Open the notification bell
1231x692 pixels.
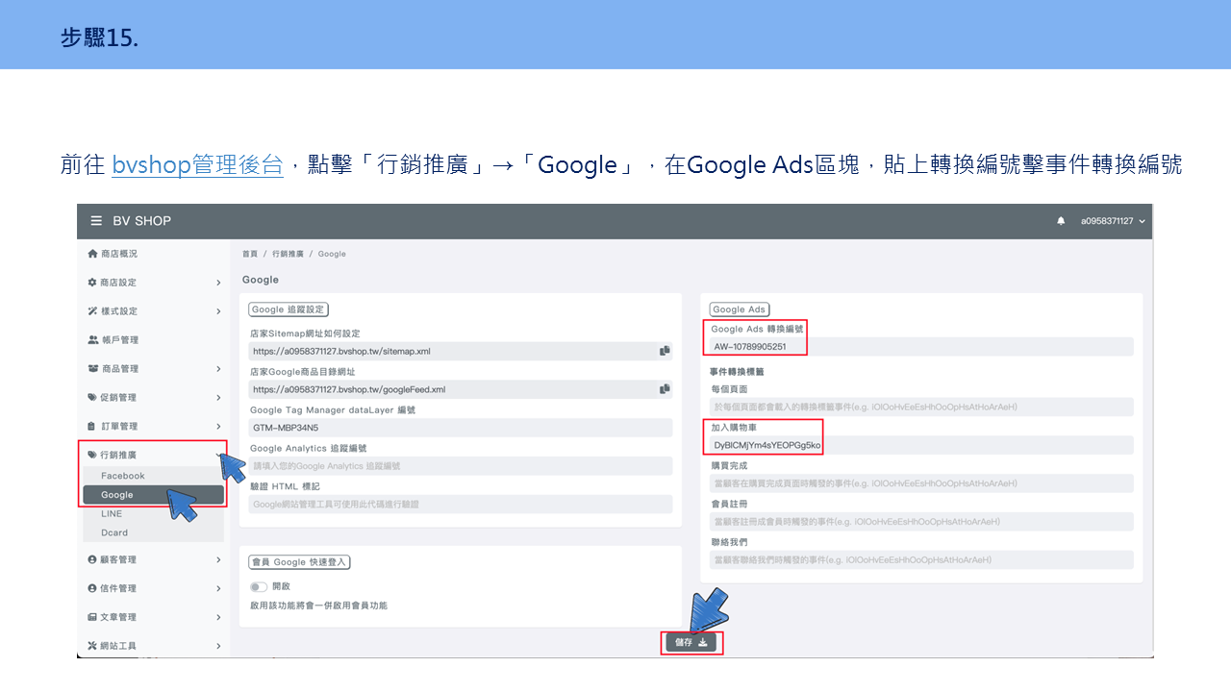tap(1061, 221)
